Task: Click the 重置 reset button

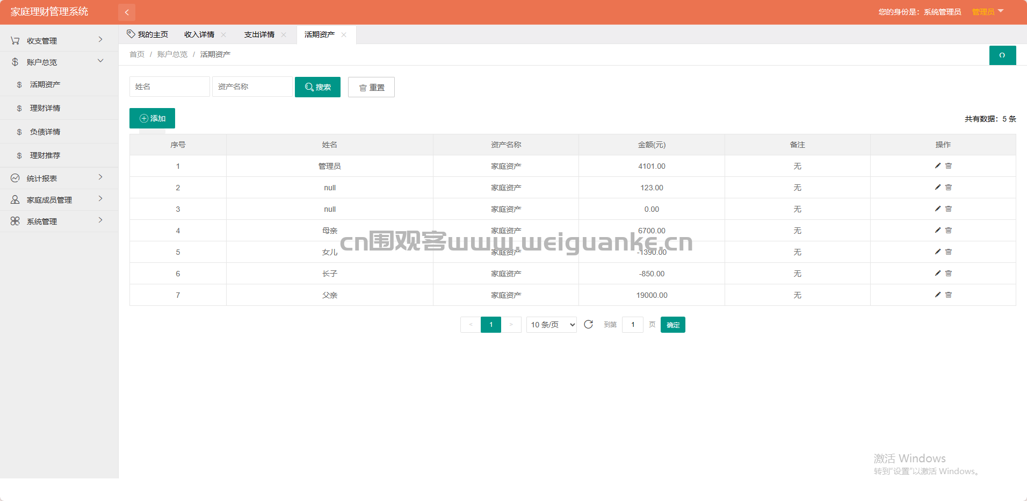Action: coord(371,87)
